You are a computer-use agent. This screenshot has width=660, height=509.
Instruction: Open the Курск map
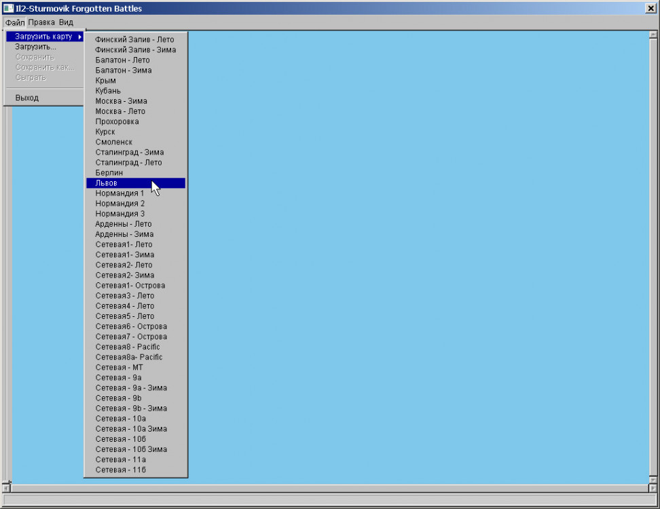pyautogui.click(x=105, y=132)
